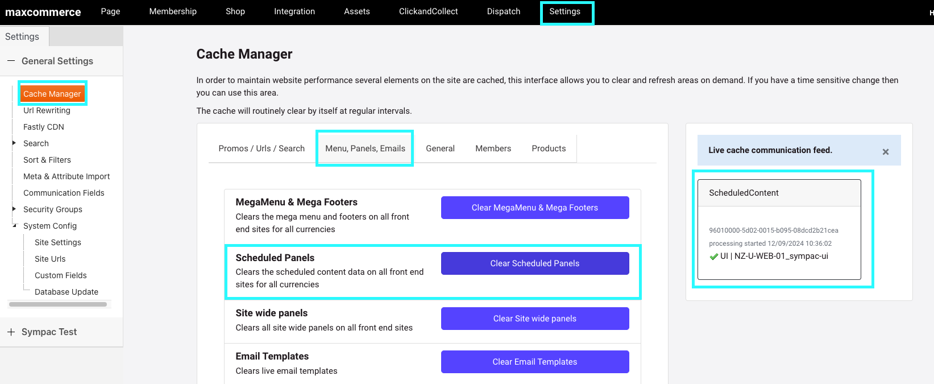Select Database Update in sidebar
This screenshot has height=384, width=934.
67,292
